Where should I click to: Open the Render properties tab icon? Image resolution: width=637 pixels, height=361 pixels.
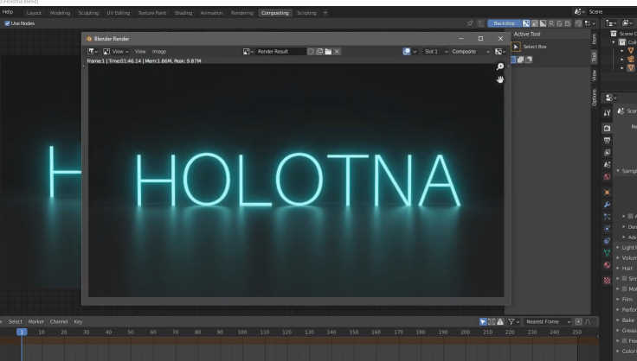coord(607,128)
